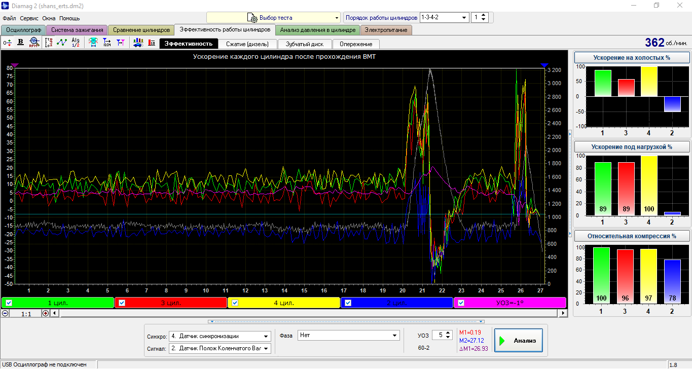This screenshot has width=692, height=369.
Task: Click the red bar with 10 icon
Action: pos(152,43)
